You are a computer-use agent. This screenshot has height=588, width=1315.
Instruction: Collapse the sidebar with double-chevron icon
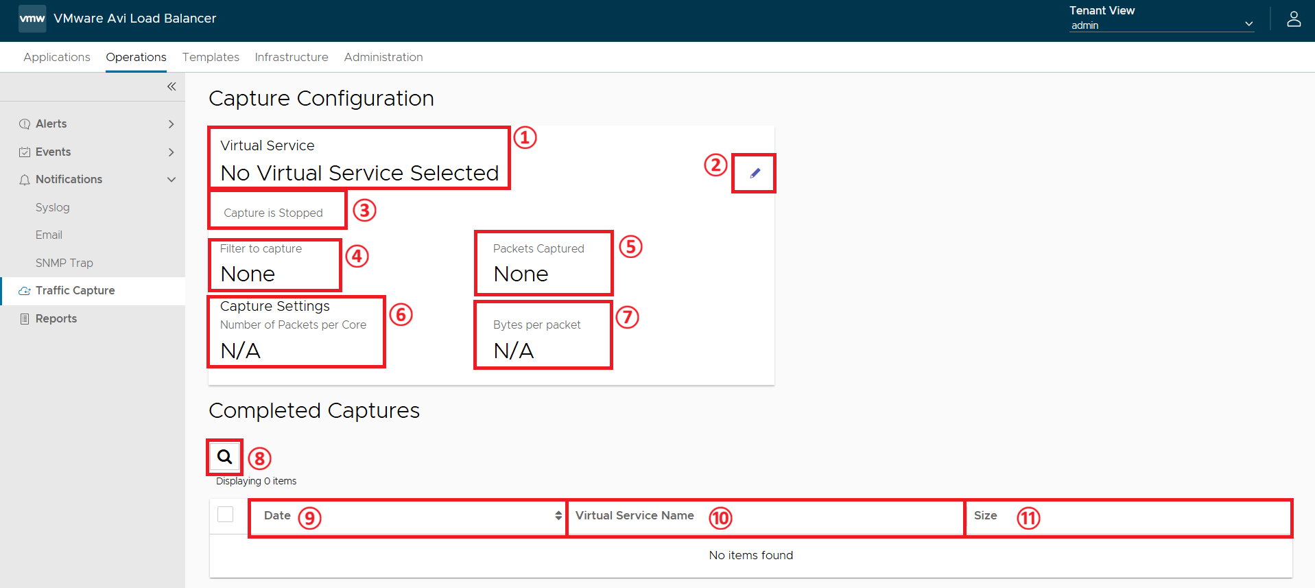[x=171, y=86]
